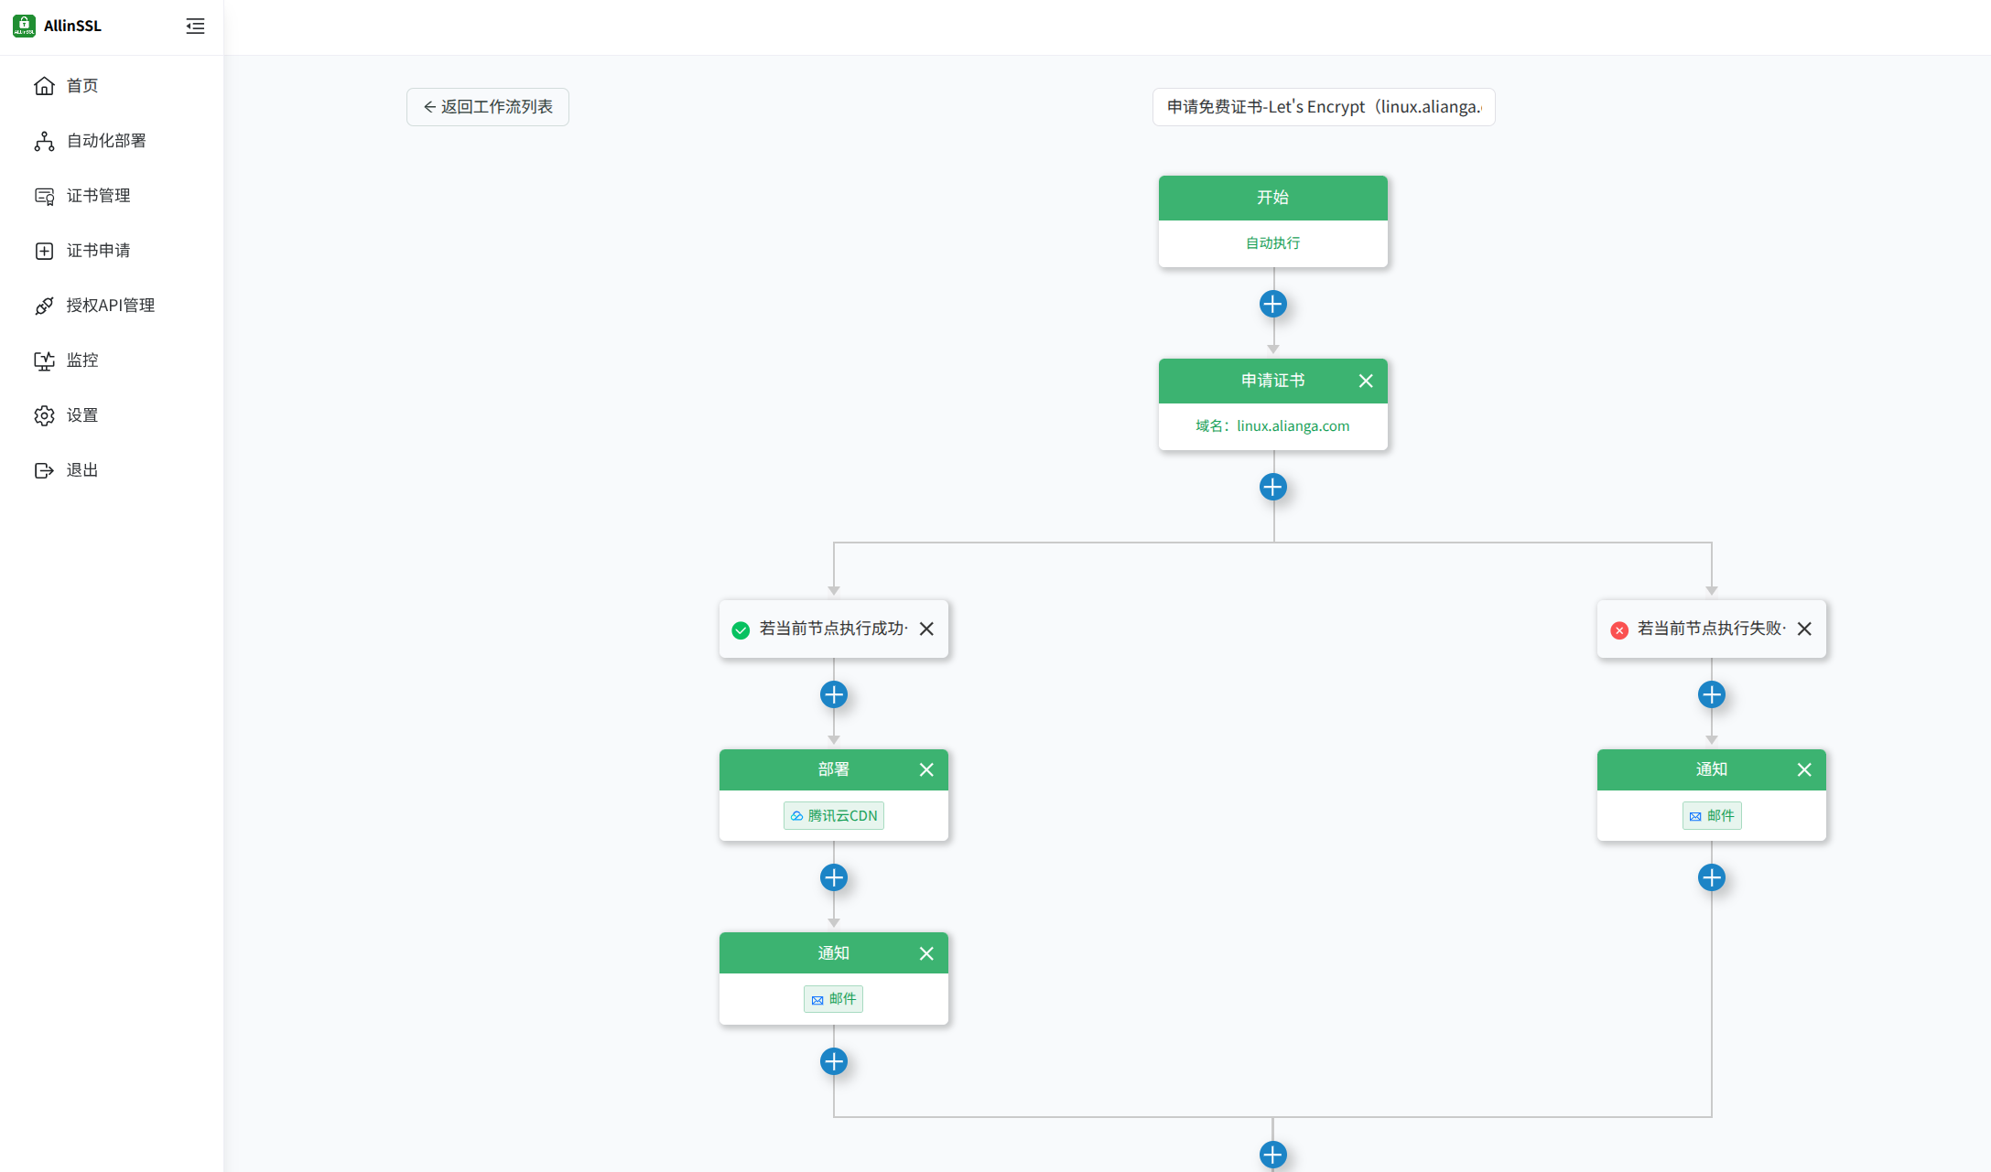The width and height of the screenshot is (1991, 1172).
Task: Remove the failure condition branch
Action: (1803, 629)
